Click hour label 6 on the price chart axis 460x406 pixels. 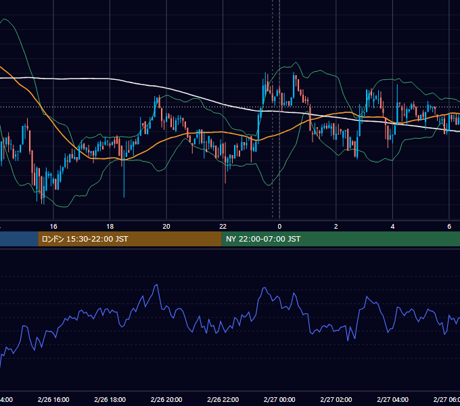[449, 227]
